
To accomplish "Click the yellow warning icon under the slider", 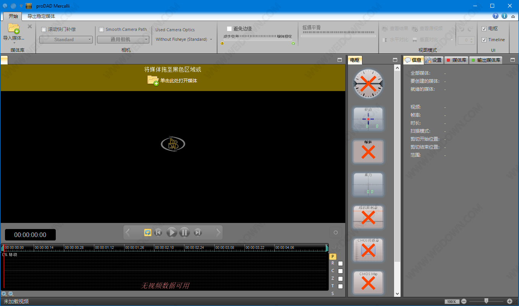I will tap(222, 43).
